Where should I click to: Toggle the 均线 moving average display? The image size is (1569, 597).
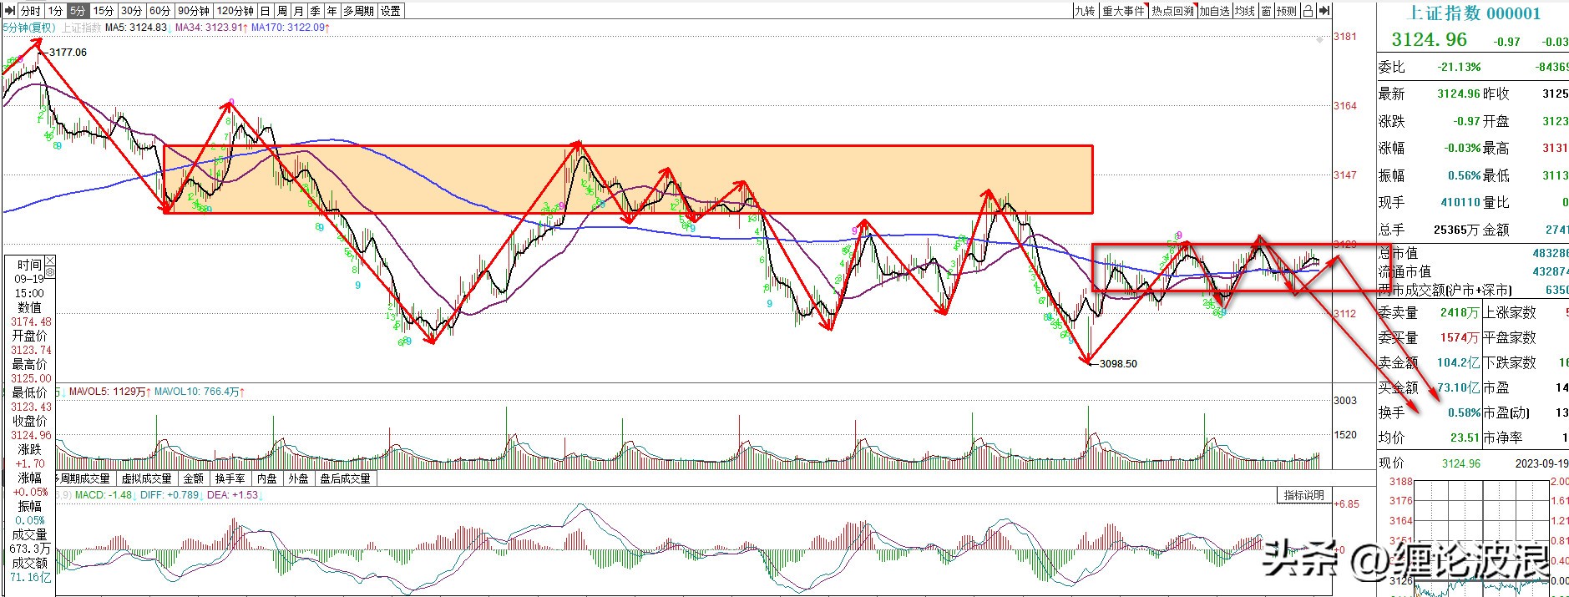(1245, 11)
